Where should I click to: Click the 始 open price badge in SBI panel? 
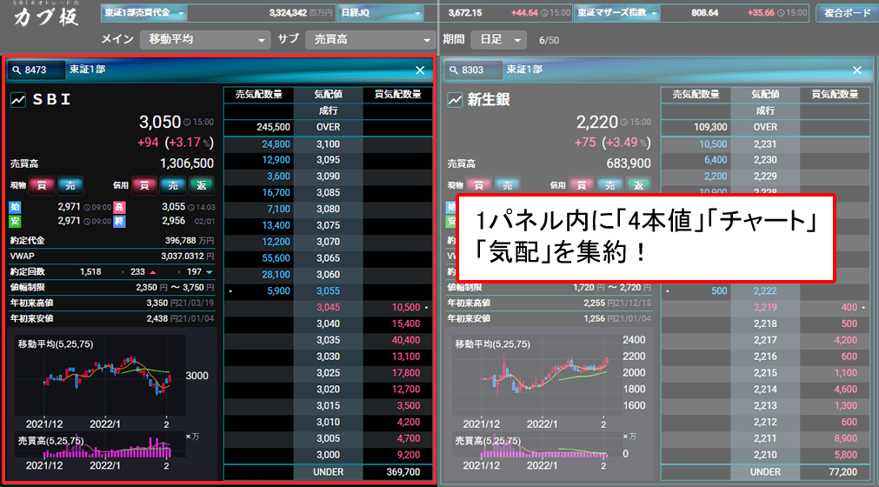point(15,207)
